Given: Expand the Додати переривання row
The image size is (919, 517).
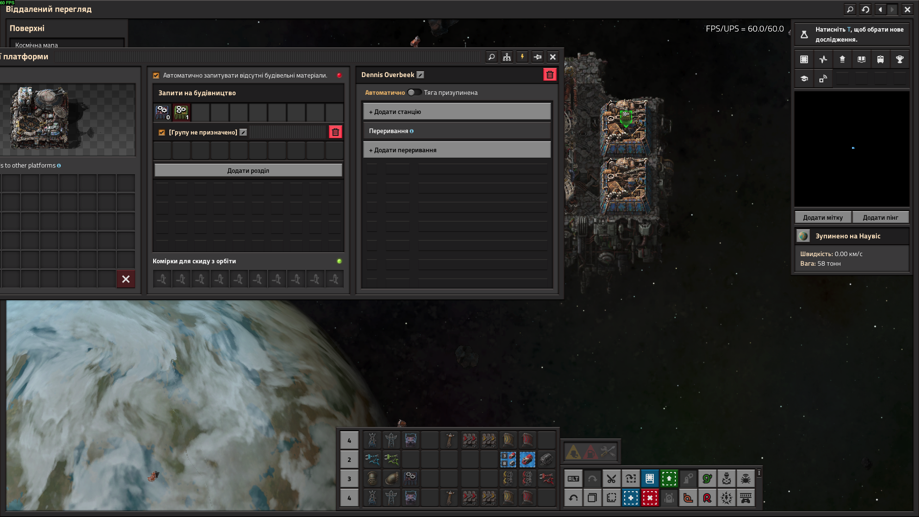Looking at the screenshot, I should (457, 150).
